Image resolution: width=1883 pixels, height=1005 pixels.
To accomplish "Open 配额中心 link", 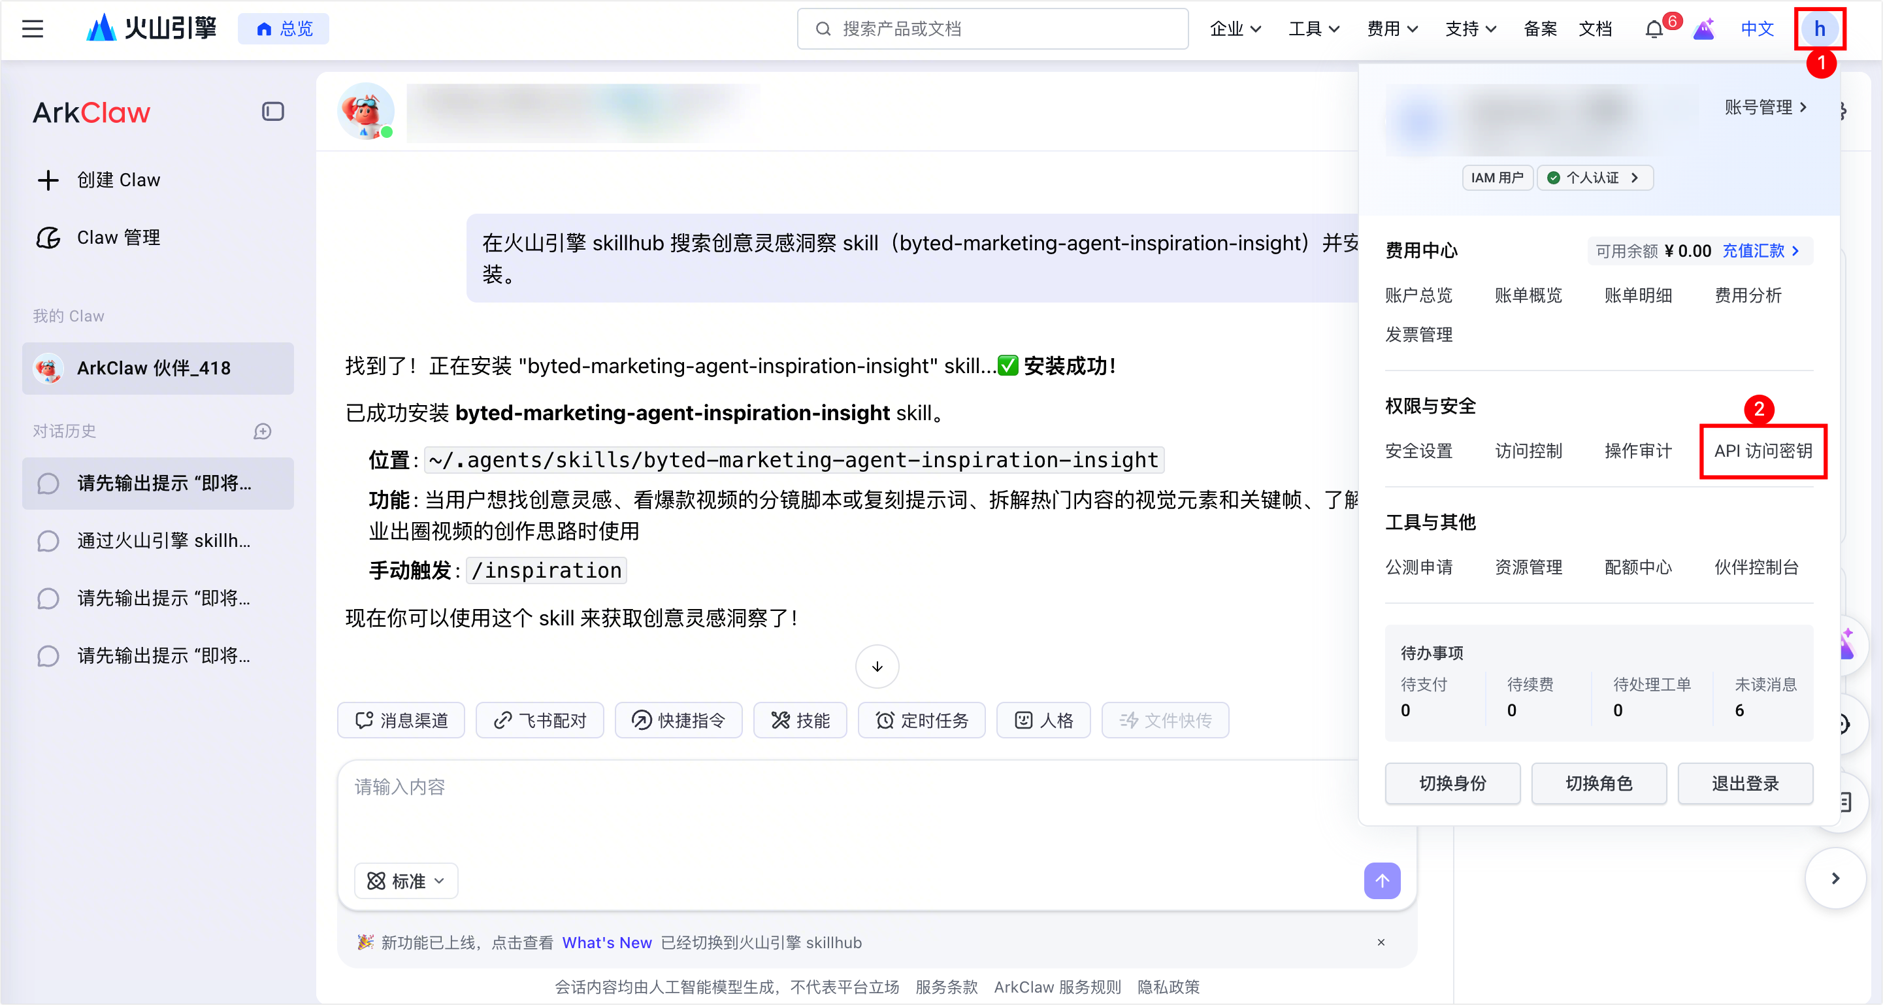I will pyautogui.click(x=1637, y=567).
